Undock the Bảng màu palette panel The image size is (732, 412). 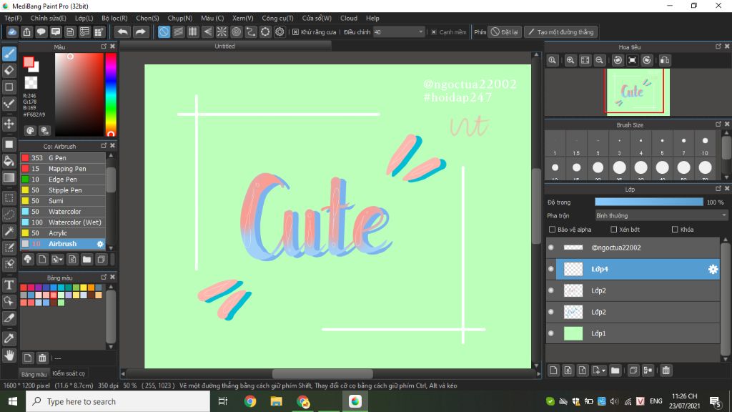tap(104, 277)
